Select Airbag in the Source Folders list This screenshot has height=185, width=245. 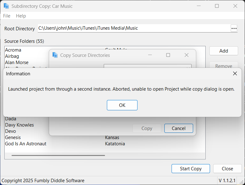[12, 56]
